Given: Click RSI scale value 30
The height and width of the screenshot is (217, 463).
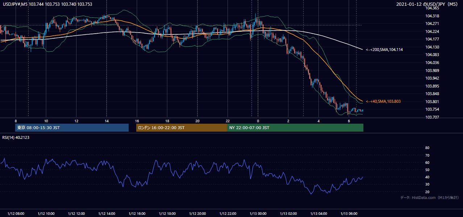Looking at the screenshot, I should [x=427, y=184].
